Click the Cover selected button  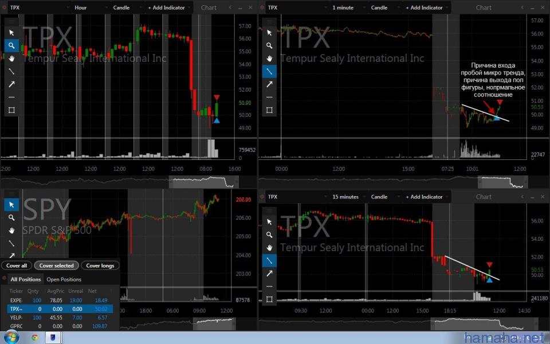click(57, 265)
